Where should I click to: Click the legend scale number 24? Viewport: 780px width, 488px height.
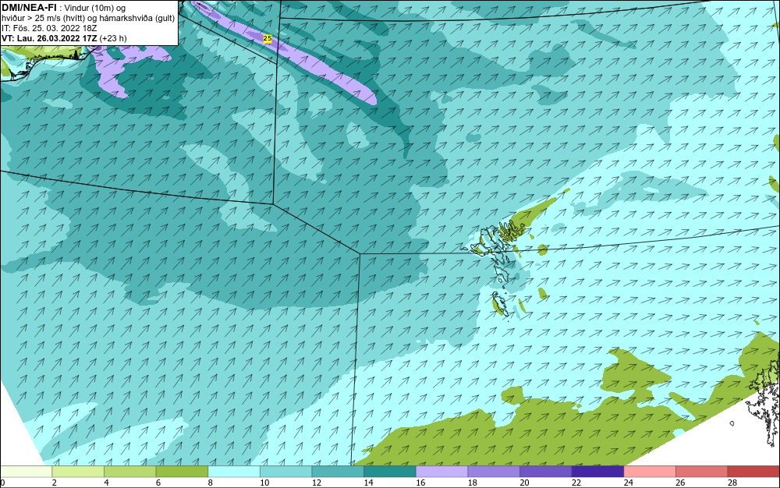[x=628, y=483]
